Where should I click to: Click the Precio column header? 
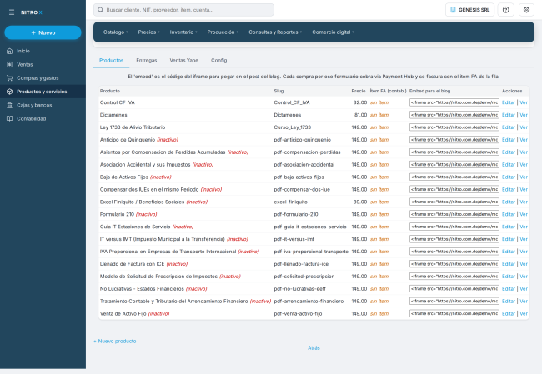(x=359, y=91)
